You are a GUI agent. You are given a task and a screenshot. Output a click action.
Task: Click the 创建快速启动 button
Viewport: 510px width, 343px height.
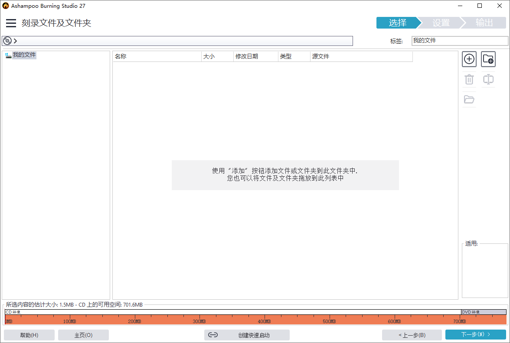(247, 335)
